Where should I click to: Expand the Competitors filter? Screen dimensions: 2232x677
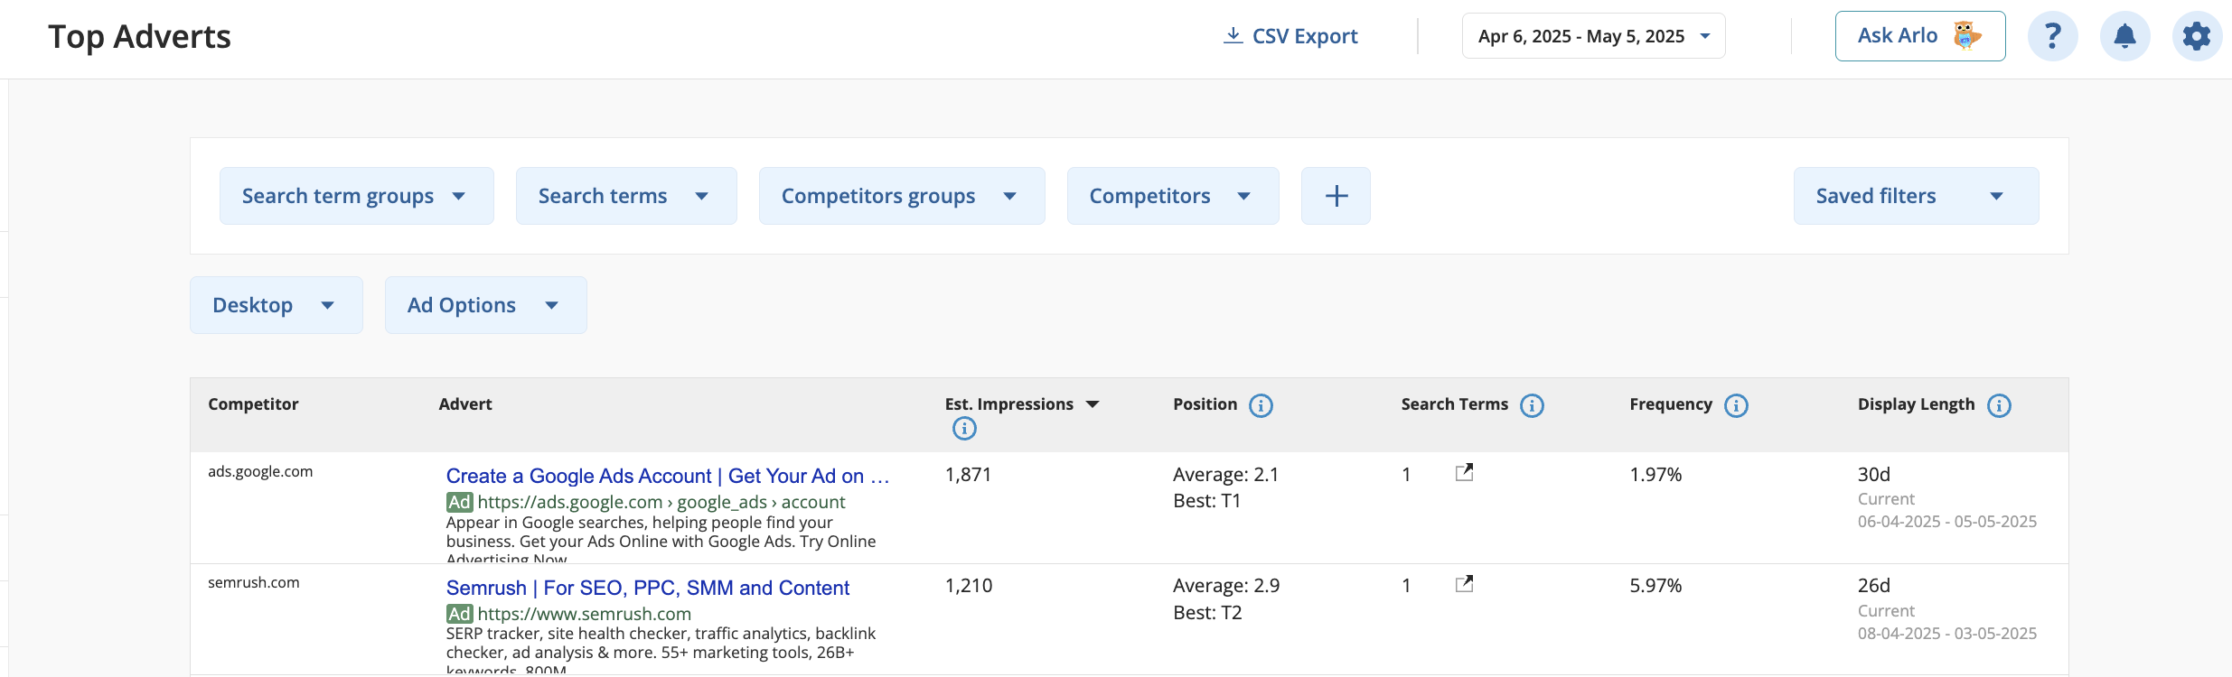(x=1173, y=196)
